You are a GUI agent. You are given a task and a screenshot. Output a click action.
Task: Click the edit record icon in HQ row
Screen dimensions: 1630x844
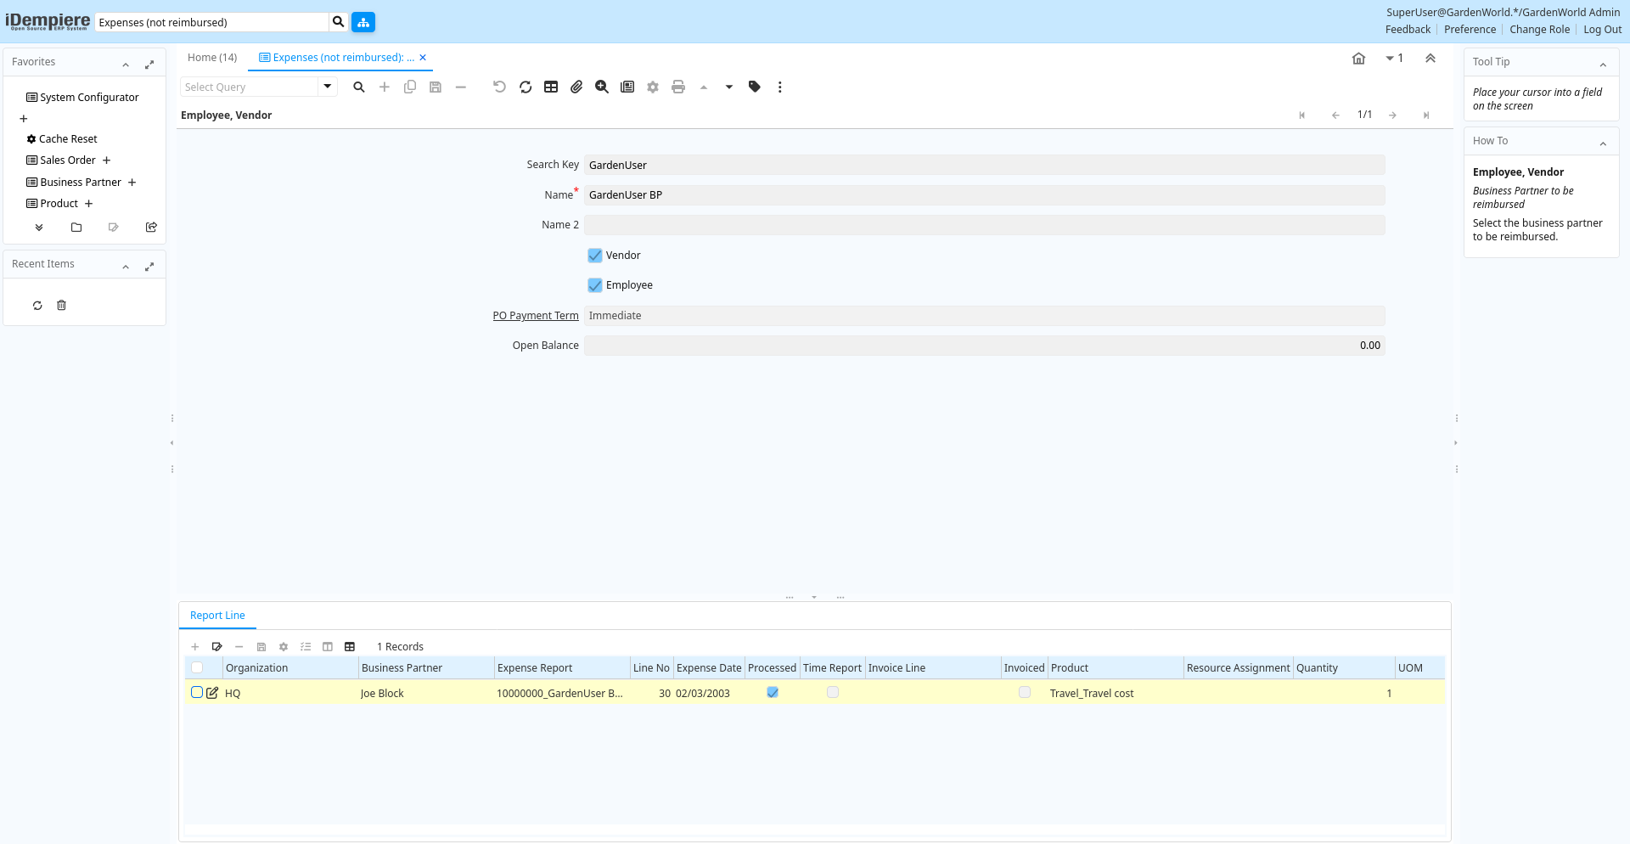click(x=212, y=693)
